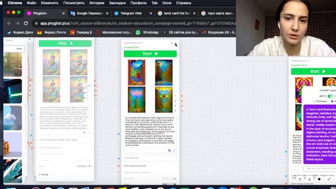Viewport: 336px width, 189px height.
Task: Open Главред bookmark
Action: coord(81,33)
